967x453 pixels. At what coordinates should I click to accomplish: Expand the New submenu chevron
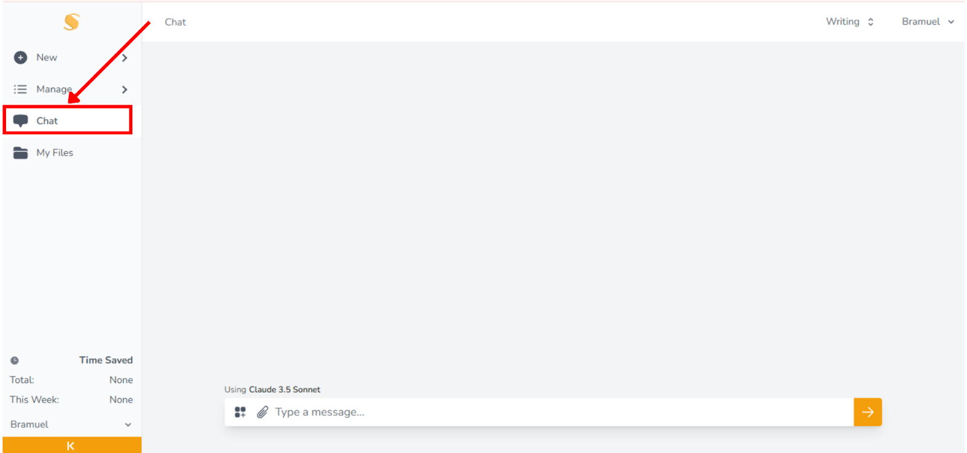(125, 58)
